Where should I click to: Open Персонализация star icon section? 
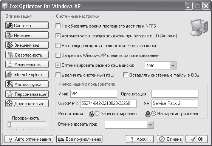pyautogui.click(x=27, y=94)
